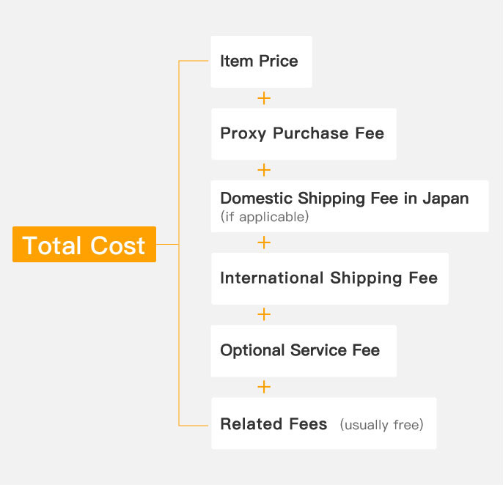Select the International Shipping Fee box

click(329, 278)
